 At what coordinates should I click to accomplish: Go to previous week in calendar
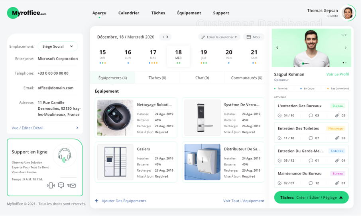pyautogui.click(x=163, y=37)
